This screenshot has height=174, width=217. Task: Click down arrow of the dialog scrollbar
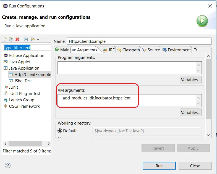(x=208, y=135)
